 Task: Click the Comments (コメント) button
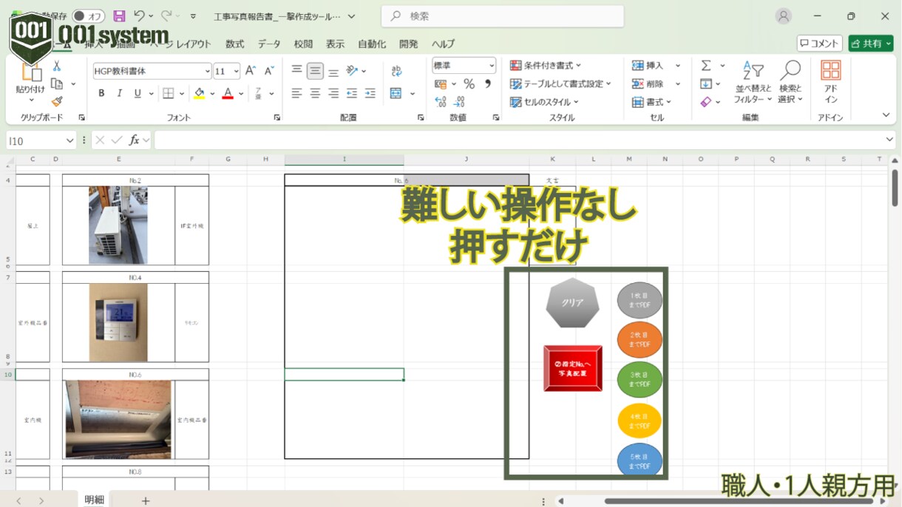pos(819,44)
